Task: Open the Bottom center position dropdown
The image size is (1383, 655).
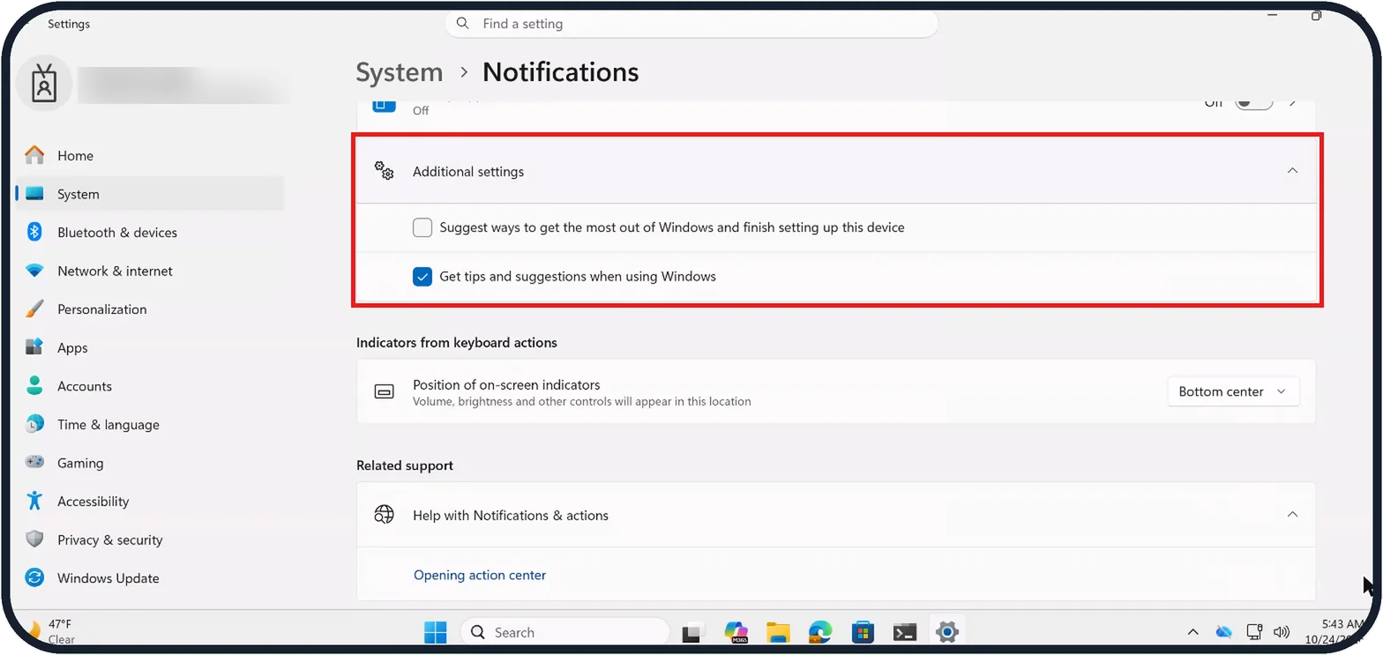Action: [1233, 391]
